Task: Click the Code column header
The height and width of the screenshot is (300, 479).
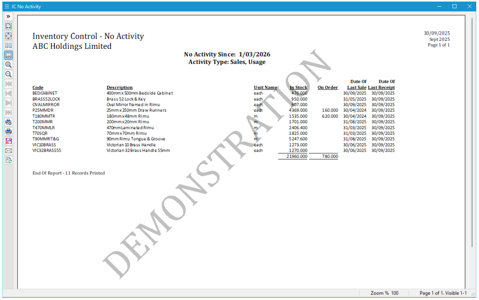Action: click(38, 87)
